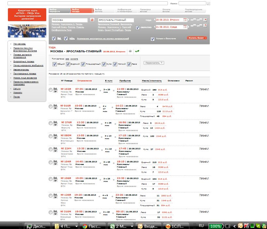Image resolution: width=267 pixels, height=229 pixels.
Task: Go to the 'Выбор маршрута' step tab
Action: pos(54,10)
